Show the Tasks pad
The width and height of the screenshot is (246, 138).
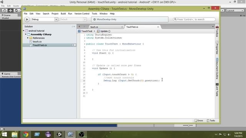(x=211, y=120)
